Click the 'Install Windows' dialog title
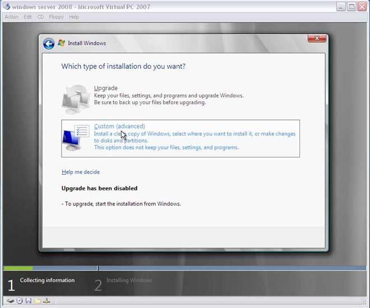Image resolution: width=370 pixels, height=308 pixels. (x=87, y=43)
